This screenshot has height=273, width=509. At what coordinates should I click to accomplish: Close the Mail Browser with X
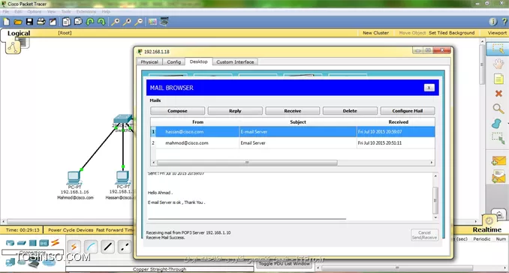tap(429, 88)
